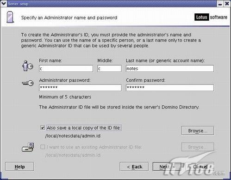Click the First name input field

[66, 69]
